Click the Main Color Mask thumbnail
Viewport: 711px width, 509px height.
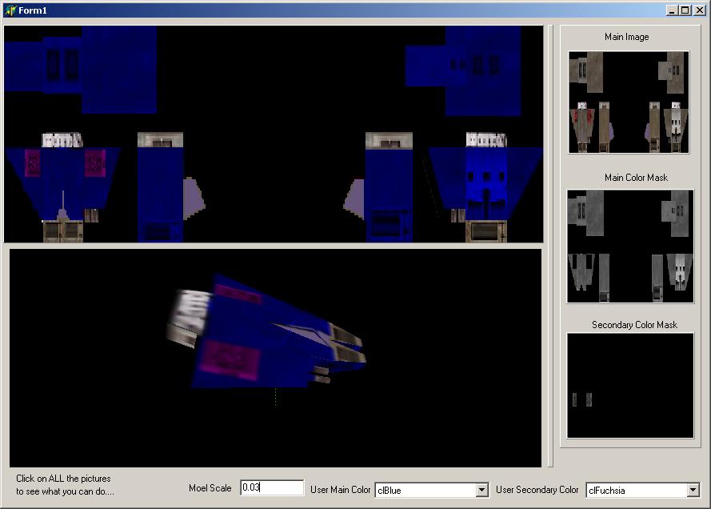pyautogui.click(x=630, y=246)
